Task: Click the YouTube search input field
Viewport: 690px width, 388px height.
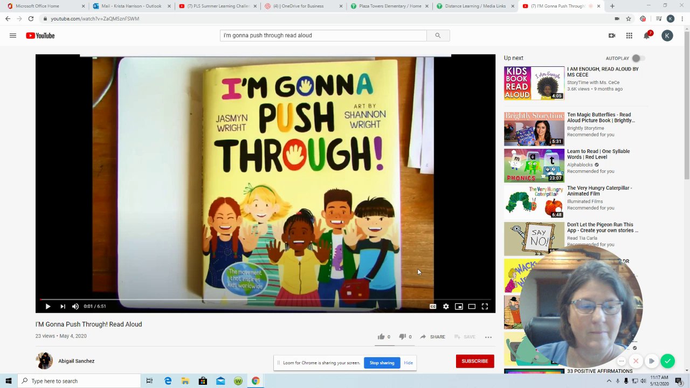Action: (x=323, y=36)
